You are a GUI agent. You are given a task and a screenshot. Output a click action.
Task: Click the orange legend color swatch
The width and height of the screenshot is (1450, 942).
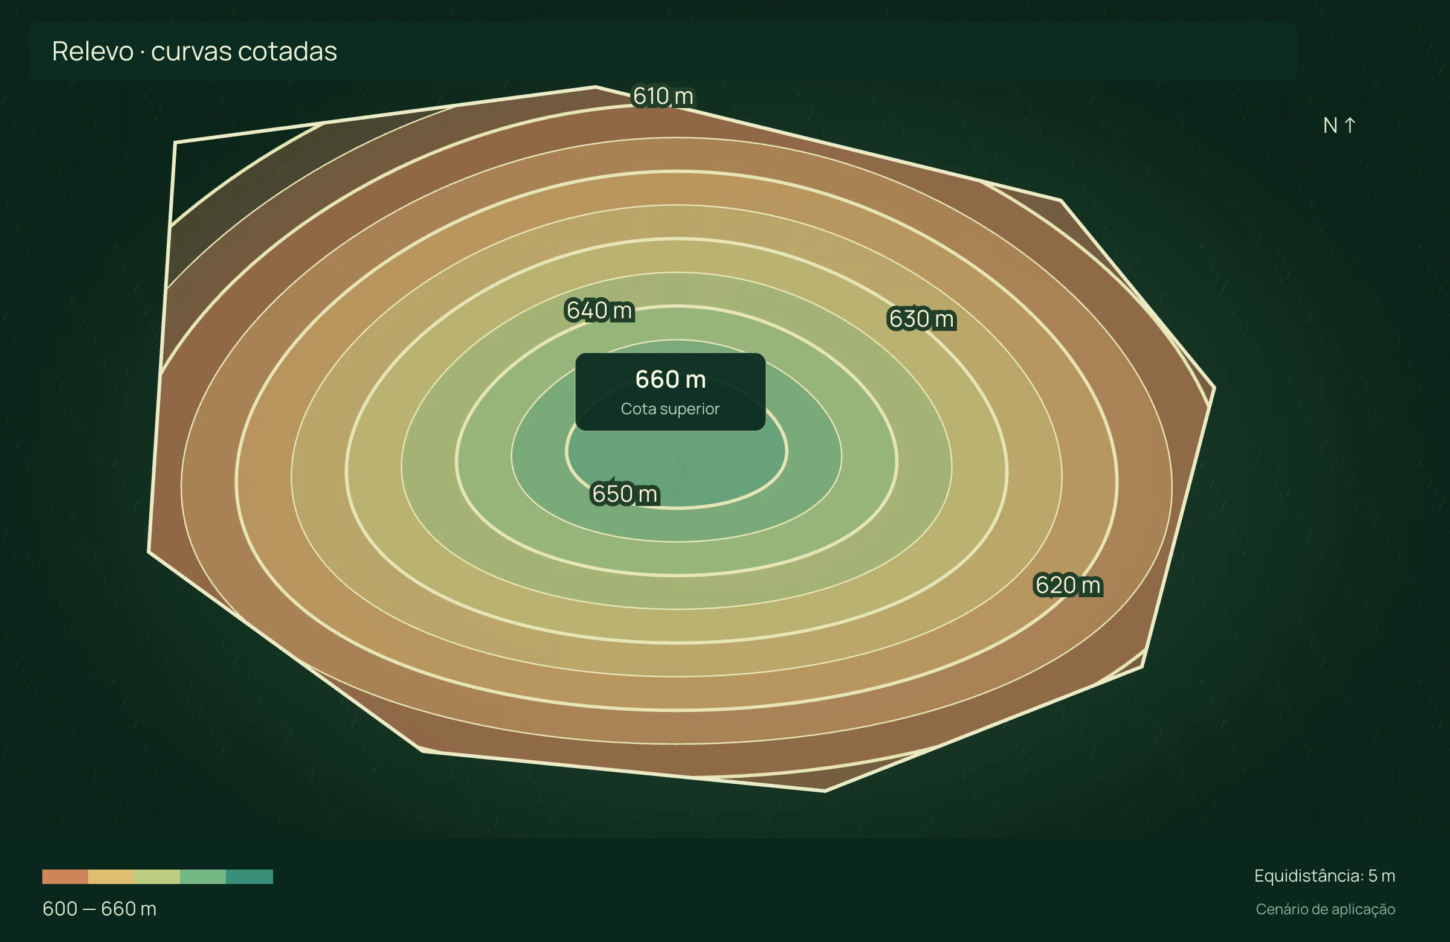pos(65,876)
